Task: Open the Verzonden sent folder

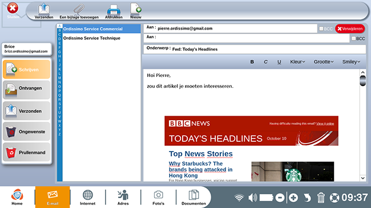Action: (26, 111)
